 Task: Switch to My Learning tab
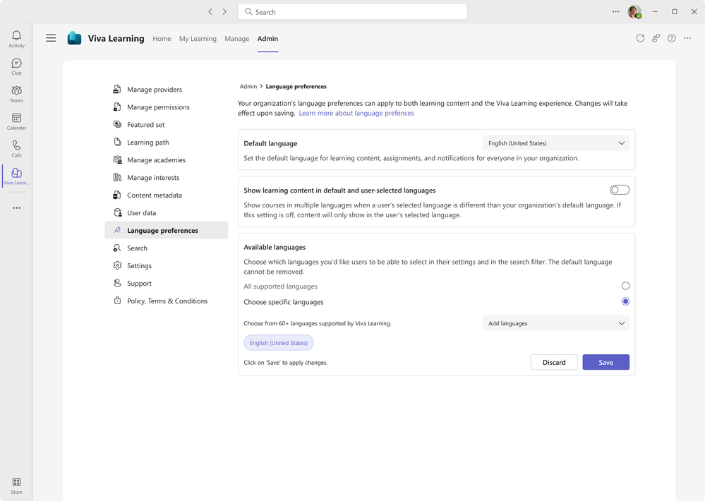click(198, 39)
